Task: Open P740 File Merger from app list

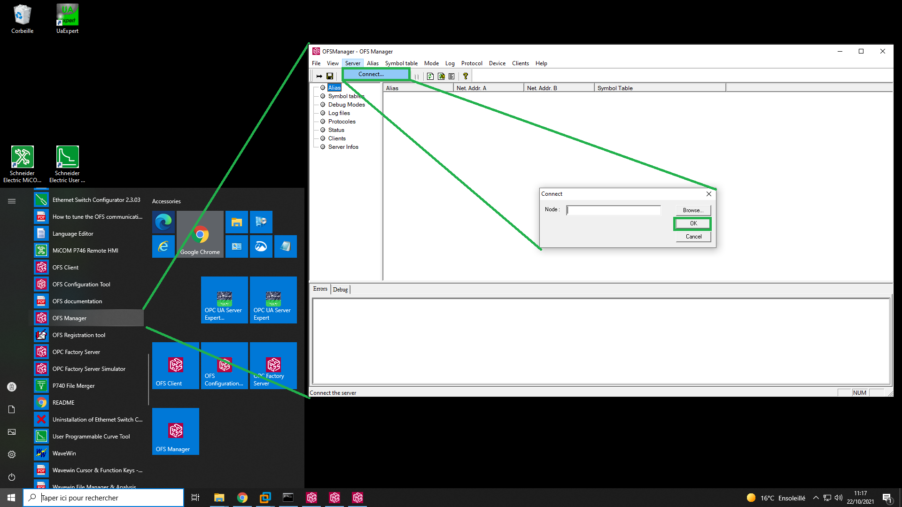Action: point(88,386)
